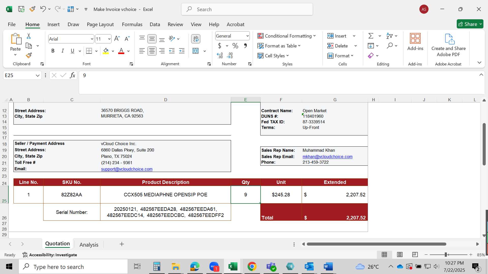Open the Add-ins button
Screen dimensions: 488x274
coord(415,42)
